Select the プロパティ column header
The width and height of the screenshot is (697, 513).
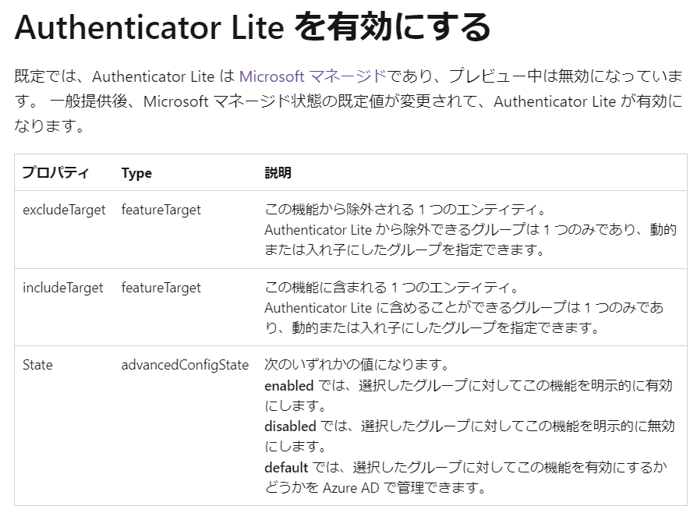click(55, 172)
